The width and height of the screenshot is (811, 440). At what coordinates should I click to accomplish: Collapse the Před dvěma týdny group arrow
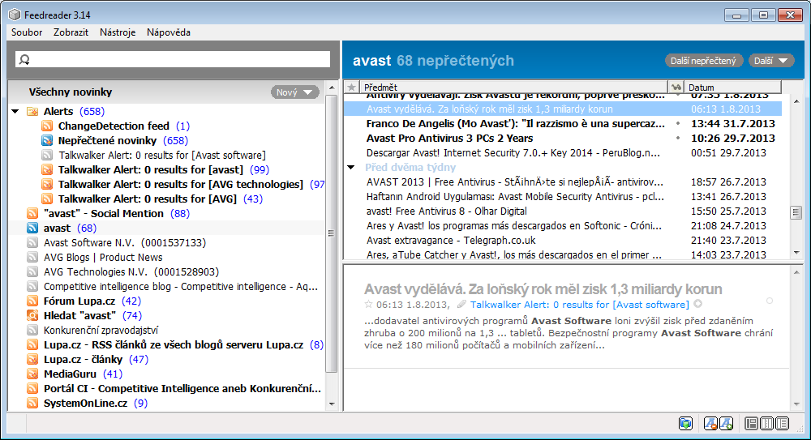tap(351, 167)
